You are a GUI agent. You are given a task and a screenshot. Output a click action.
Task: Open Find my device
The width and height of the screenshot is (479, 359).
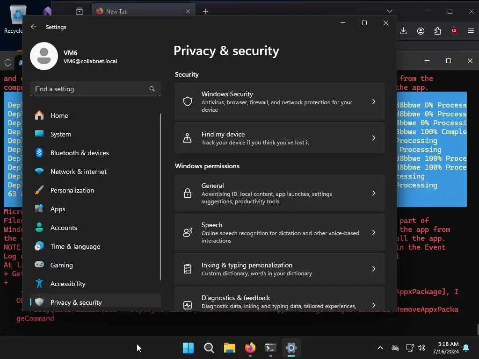tap(280, 138)
